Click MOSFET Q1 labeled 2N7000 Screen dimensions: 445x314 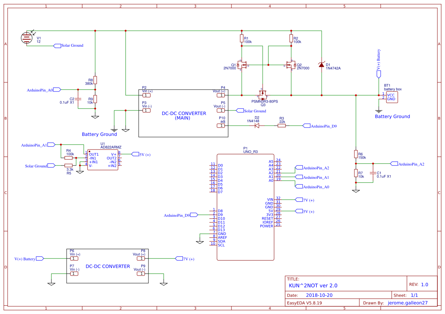click(242, 65)
